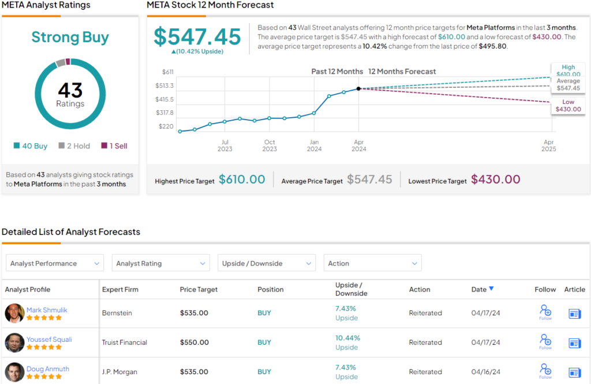The image size is (591, 384).
Task: Click the Strong Buy consensus label
Action: 70,37
